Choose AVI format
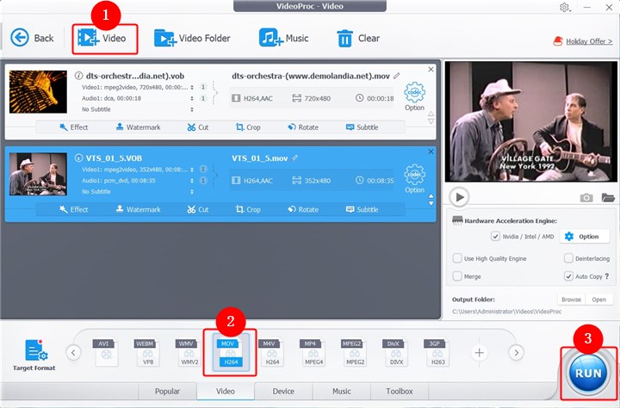620x408 pixels. 105,352
